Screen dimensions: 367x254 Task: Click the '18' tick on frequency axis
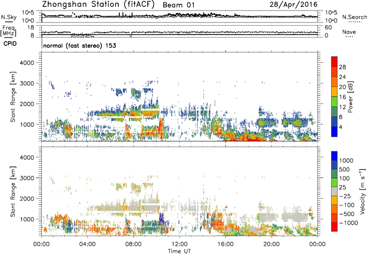coord(31,28)
